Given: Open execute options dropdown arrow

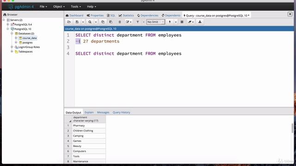Looking at the screenshot, I should click(176, 22).
